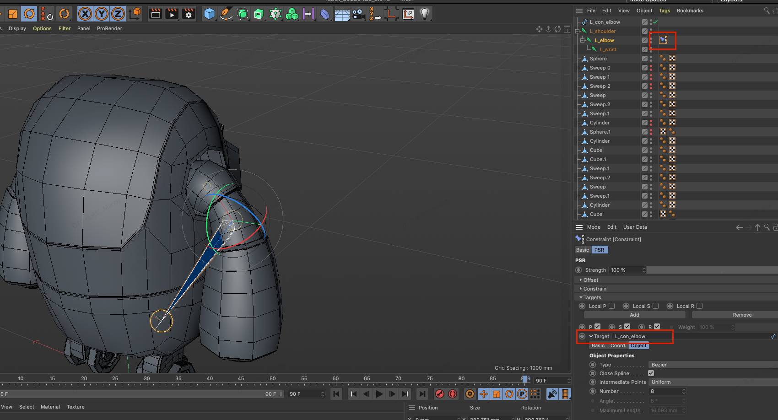Activate the Z-axis lock button
This screenshot has height=420, width=778.
point(118,14)
